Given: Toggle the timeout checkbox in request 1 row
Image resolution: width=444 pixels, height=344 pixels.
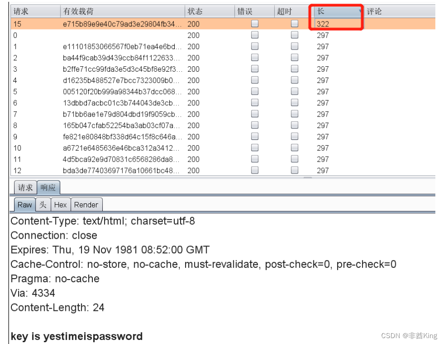Looking at the screenshot, I should 295,46.
